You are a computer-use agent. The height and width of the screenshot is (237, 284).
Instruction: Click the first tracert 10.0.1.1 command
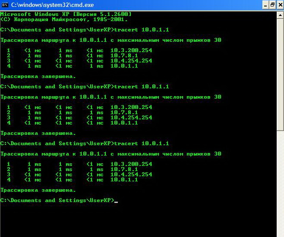coord(142,30)
